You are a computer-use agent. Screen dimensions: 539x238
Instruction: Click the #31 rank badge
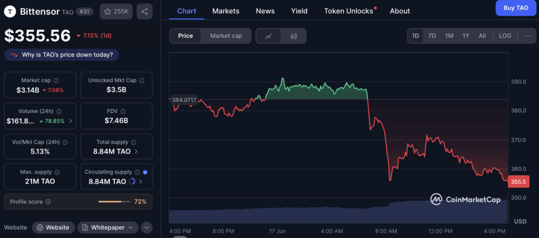click(x=84, y=12)
